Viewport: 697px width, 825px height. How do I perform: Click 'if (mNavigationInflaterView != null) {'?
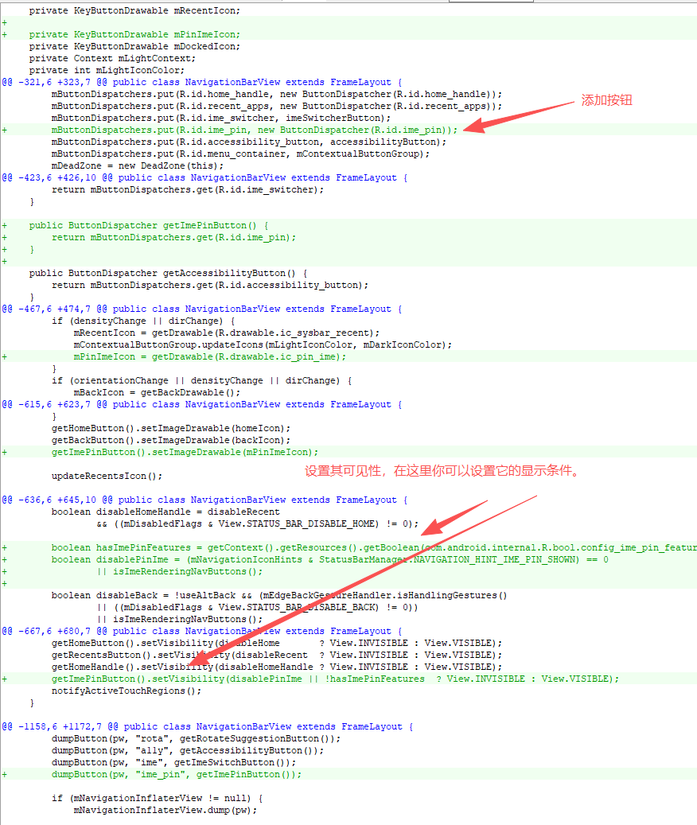tap(157, 799)
